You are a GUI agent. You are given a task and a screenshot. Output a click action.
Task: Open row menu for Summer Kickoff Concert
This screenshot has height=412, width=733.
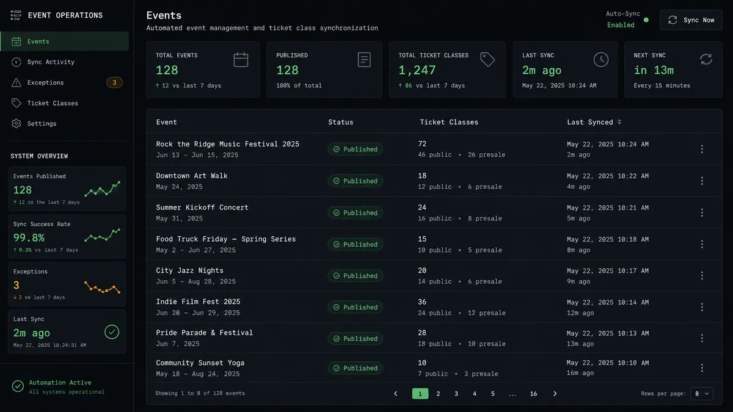click(x=702, y=212)
